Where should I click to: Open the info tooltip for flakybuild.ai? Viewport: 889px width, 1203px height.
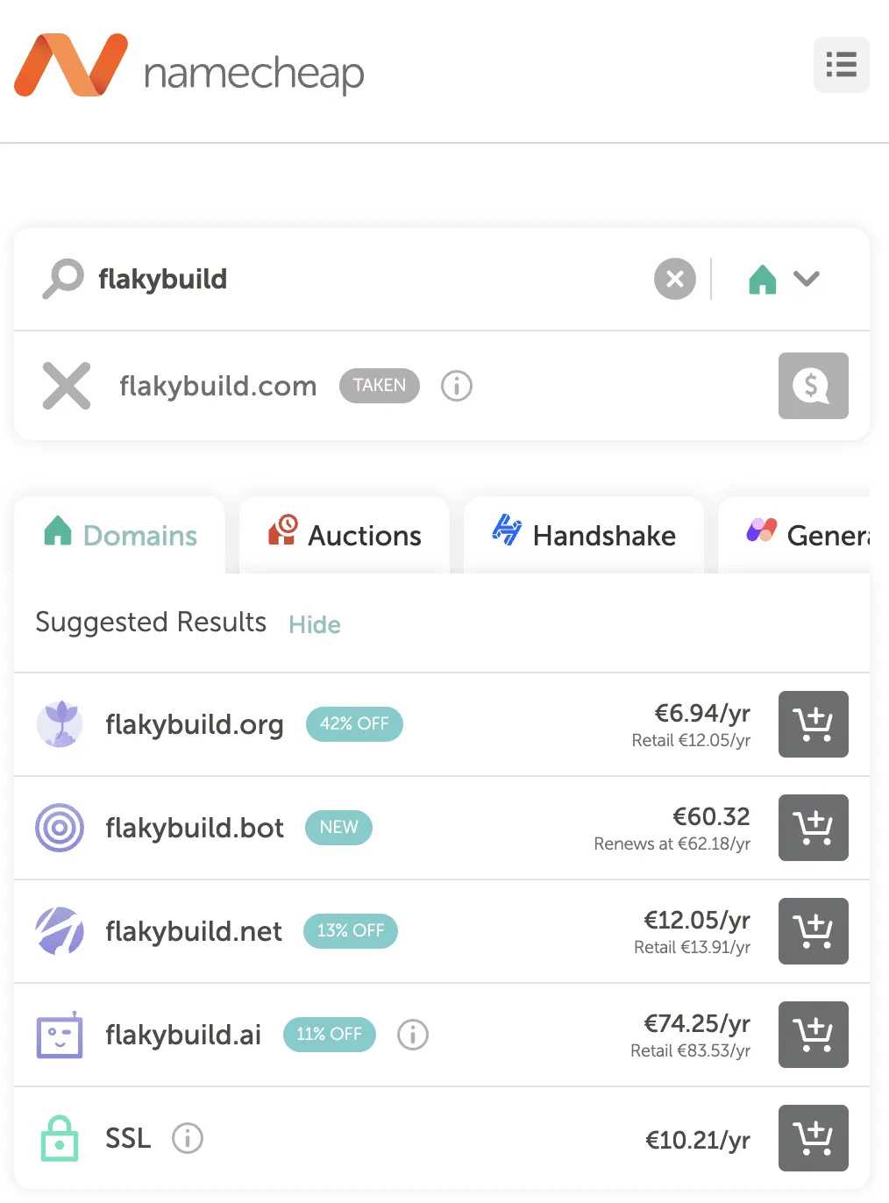(413, 1035)
